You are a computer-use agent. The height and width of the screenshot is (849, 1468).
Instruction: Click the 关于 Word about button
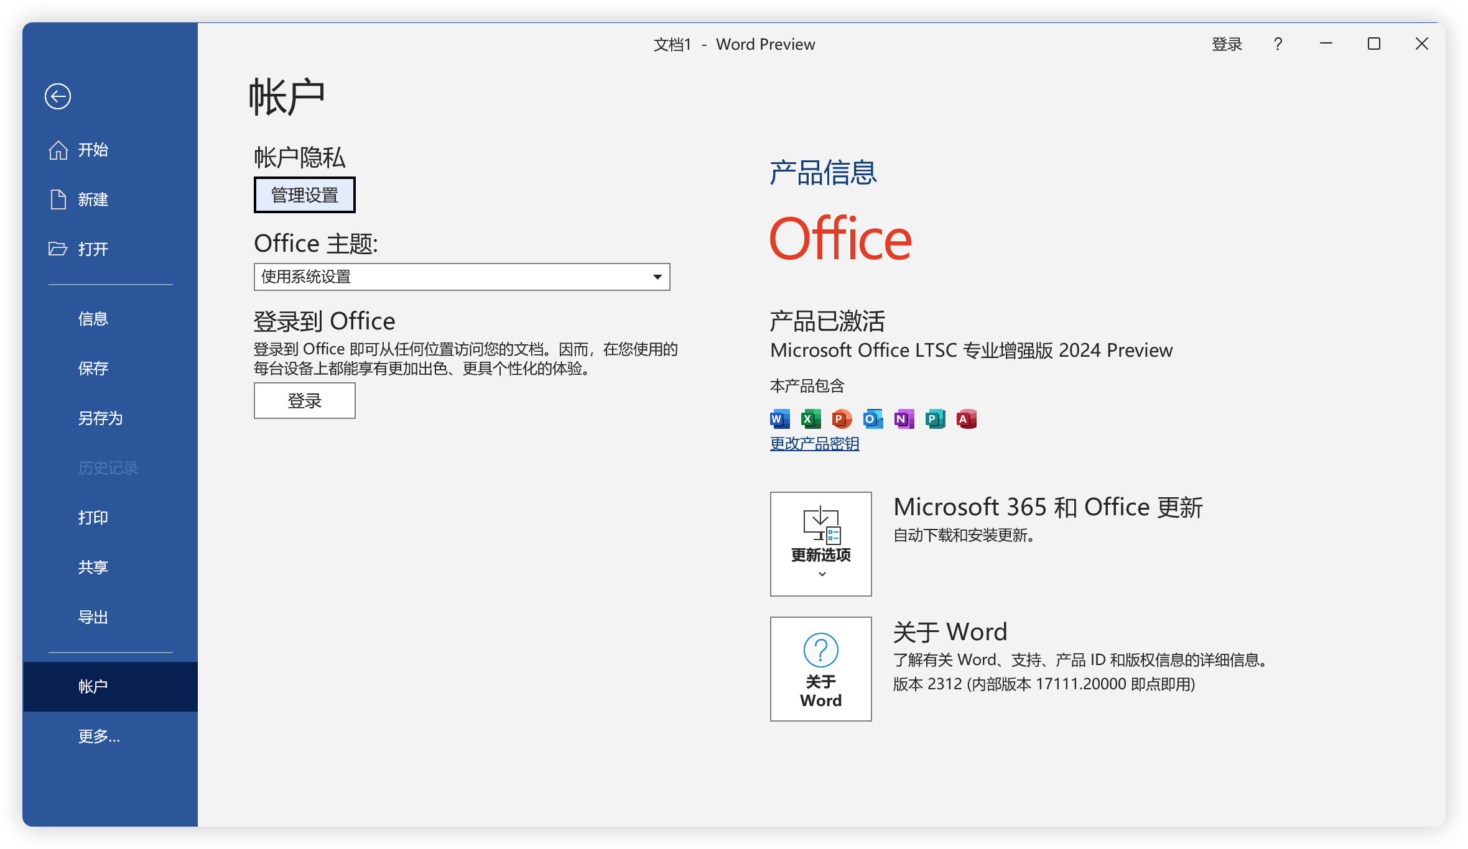coord(821,669)
